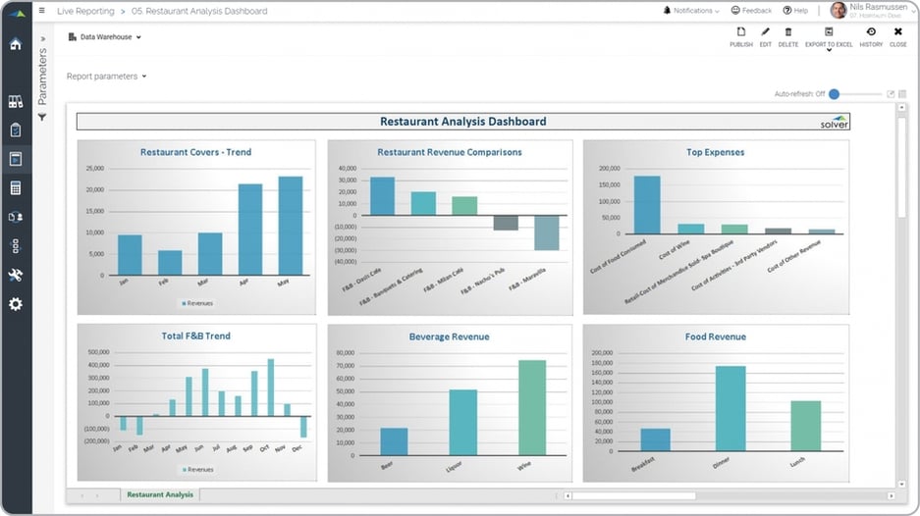Click the Feedback link
Image resolution: width=920 pixels, height=516 pixels.
(751, 11)
